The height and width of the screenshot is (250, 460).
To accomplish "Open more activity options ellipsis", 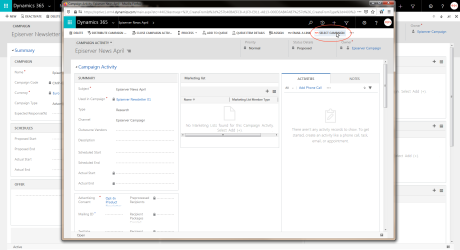I will 328,87.
